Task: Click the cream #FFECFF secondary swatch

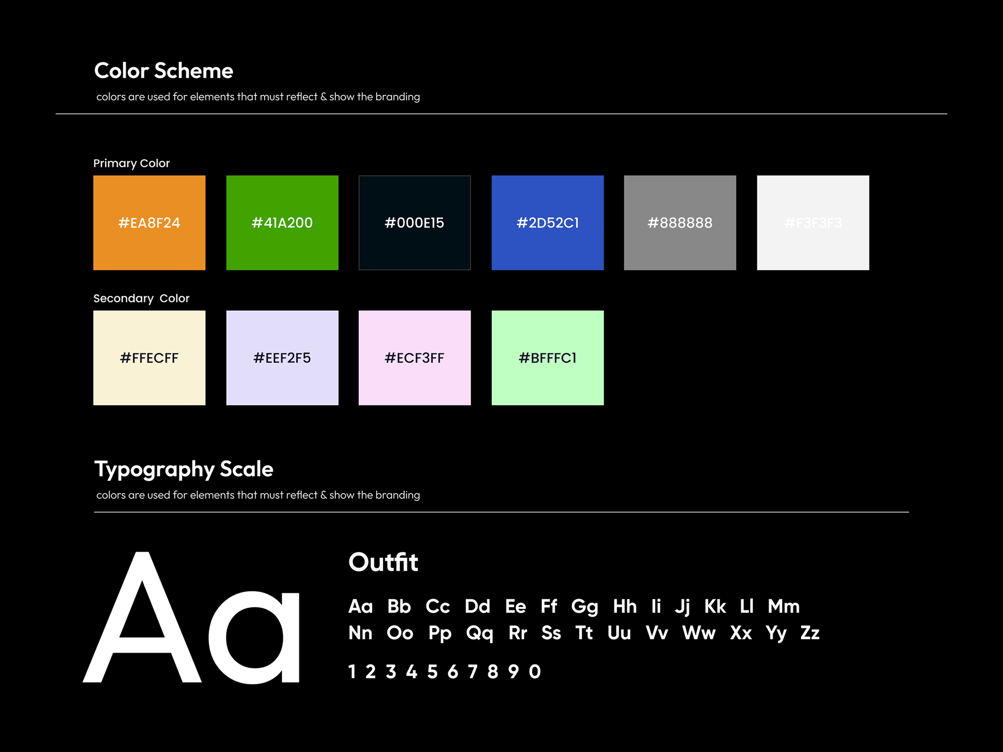Action: (x=149, y=358)
